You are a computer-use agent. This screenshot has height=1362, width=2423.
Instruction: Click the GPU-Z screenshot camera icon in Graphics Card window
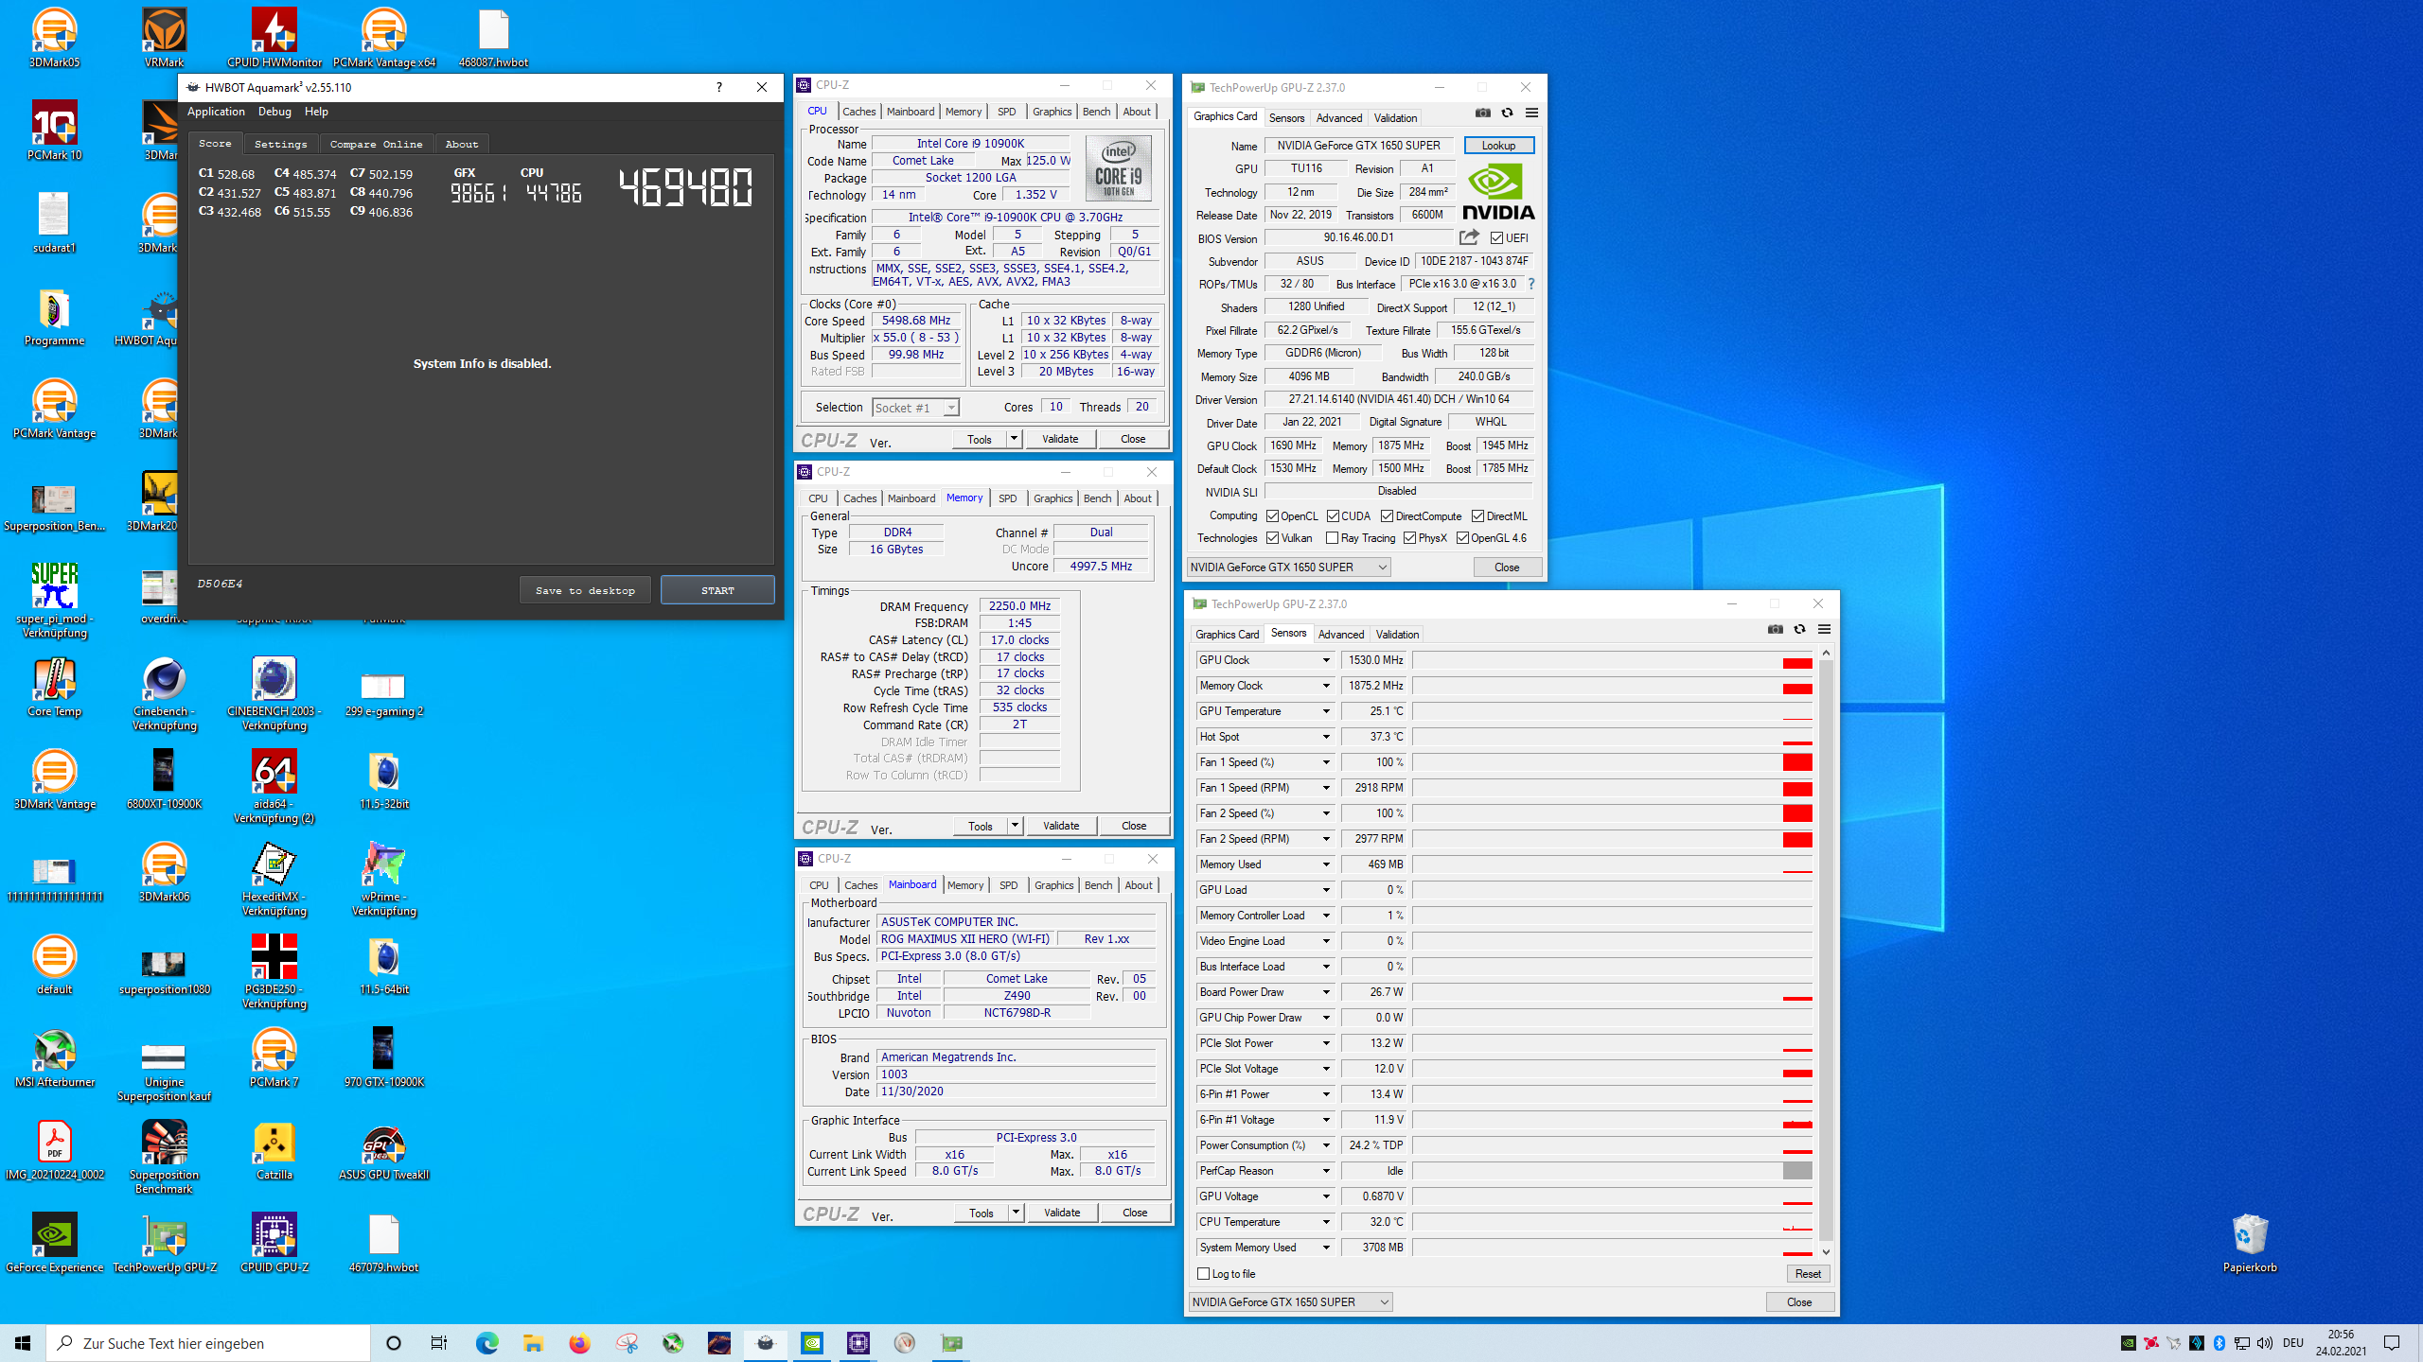(x=1483, y=113)
